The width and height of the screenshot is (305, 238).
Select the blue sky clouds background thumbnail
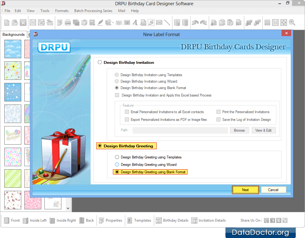13,49
